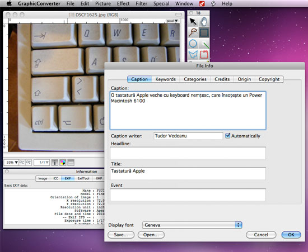Viewport: 308px width, 252px height.
Task: Pick the rectangular marquee selection tool
Action: click(204, 32)
